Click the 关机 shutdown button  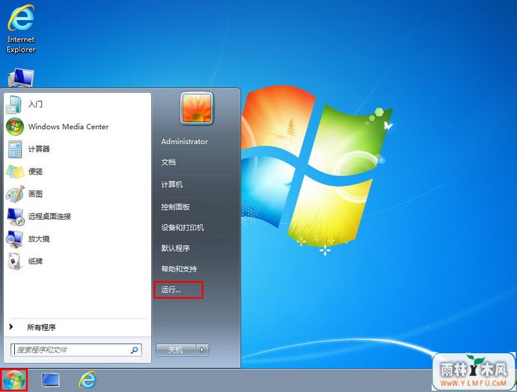pos(176,350)
